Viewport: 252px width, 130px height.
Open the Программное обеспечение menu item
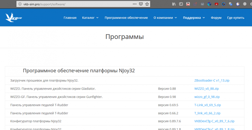click(126, 18)
